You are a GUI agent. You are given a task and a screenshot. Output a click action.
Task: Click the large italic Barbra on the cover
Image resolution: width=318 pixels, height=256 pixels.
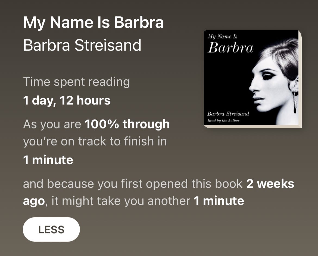click(x=231, y=48)
